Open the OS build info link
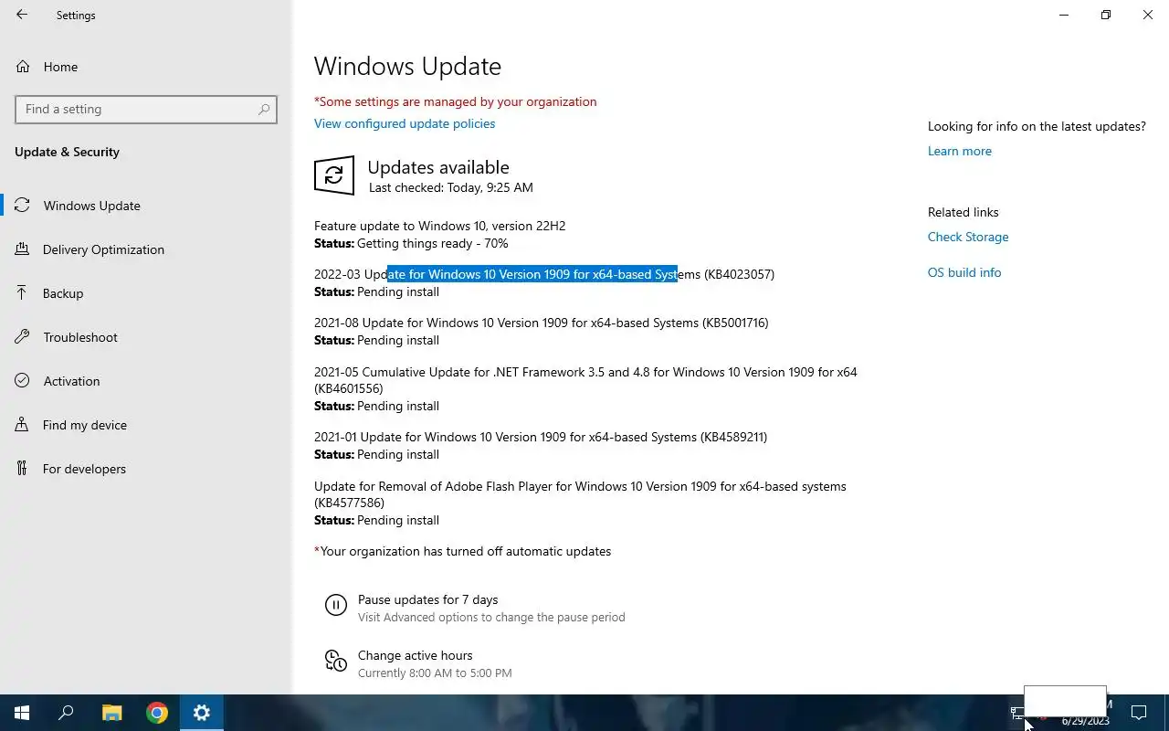 (964, 272)
